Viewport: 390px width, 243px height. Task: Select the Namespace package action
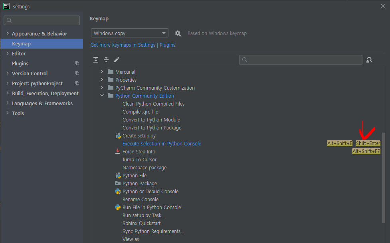pos(145,168)
